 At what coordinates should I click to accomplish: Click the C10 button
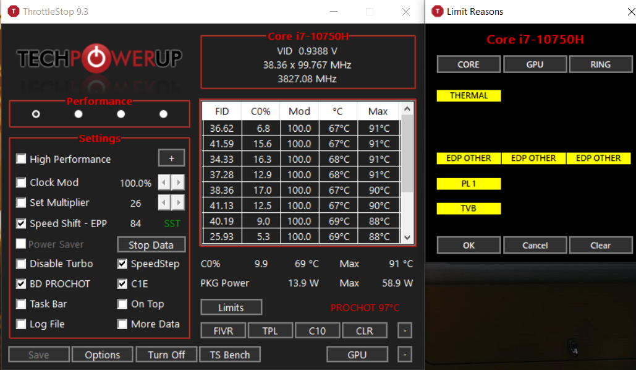click(317, 330)
